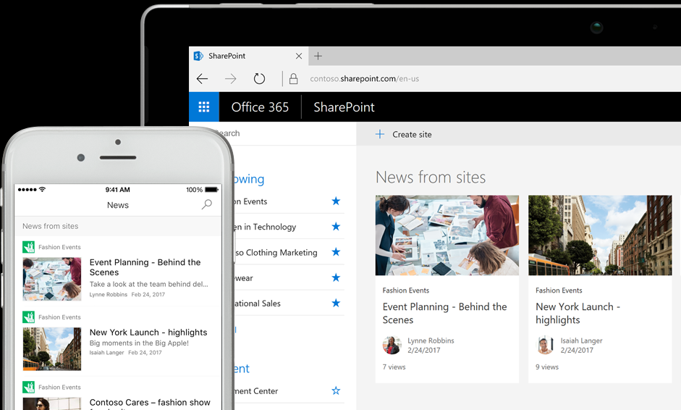The image size is (681, 410).
Task: Tap 'Contoso Cares – fashion show' phone headline
Action: click(x=150, y=403)
